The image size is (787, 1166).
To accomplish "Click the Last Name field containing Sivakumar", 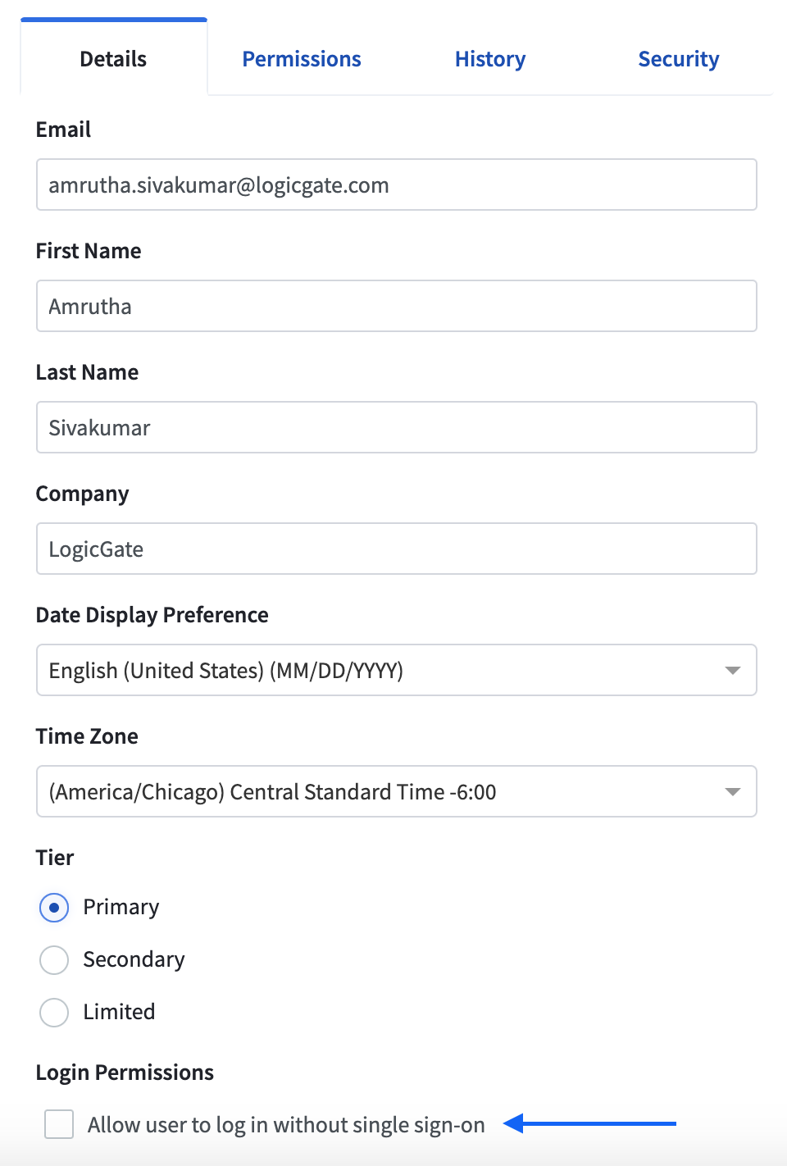I will [x=397, y=427].
